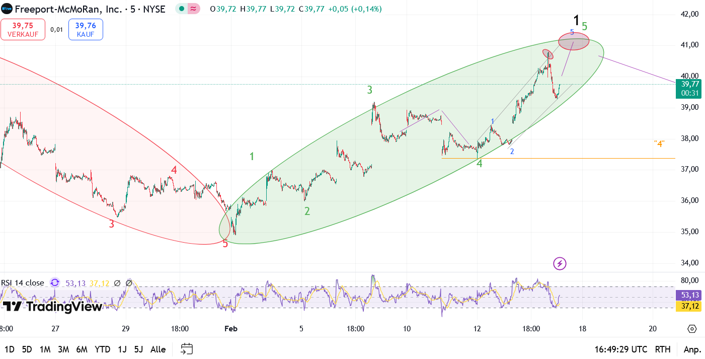
Task: Click the 39,75 VERKAUF sell button
Action: [x=23, y=29]
